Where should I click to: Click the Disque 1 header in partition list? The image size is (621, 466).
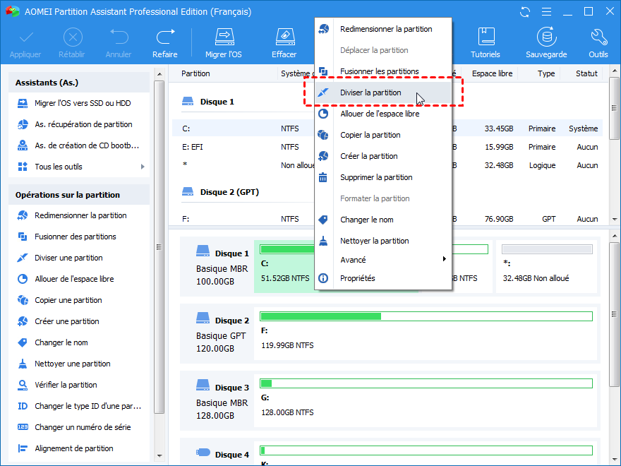[208, 102]
